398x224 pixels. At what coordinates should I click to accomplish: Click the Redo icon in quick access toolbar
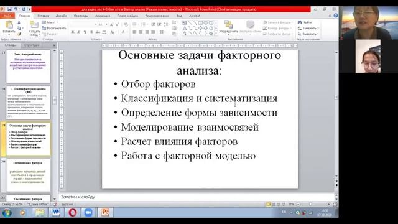tap(24, 9)
